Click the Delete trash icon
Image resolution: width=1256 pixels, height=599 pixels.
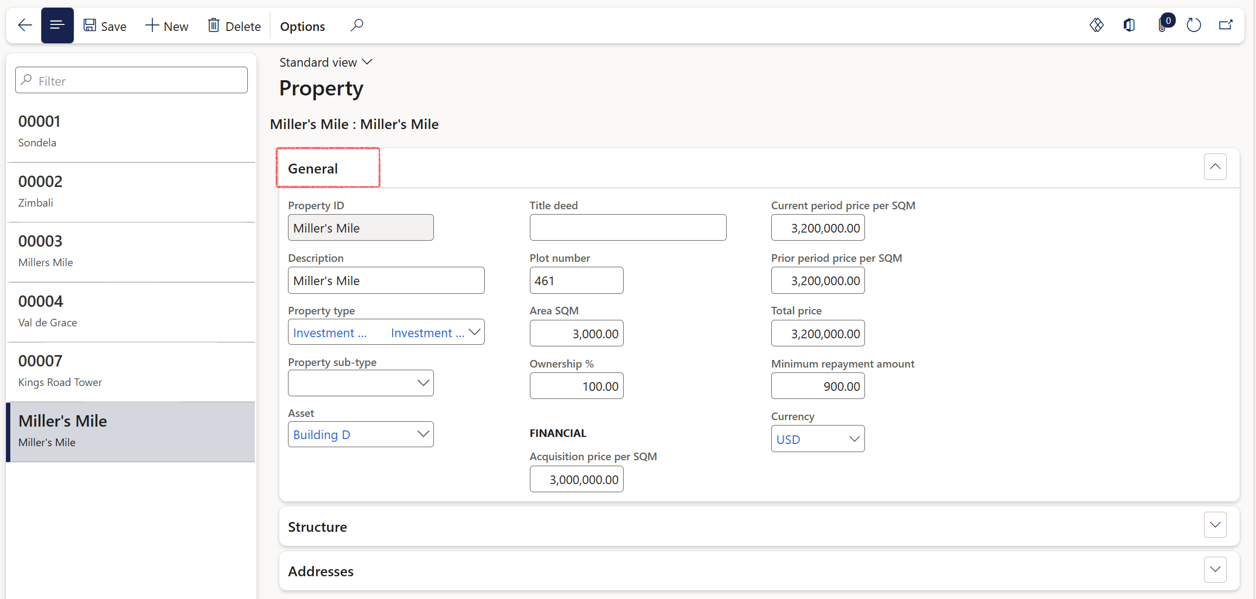click(214, 25)
